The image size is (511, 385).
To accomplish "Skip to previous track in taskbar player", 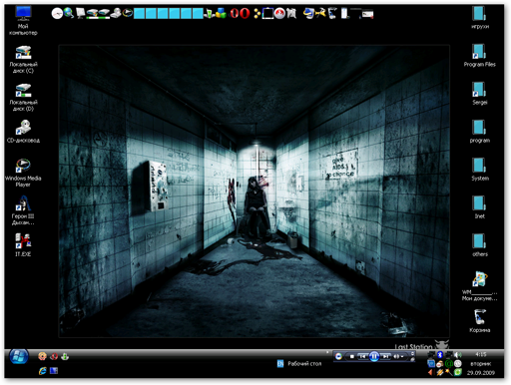I will tap(362, 357).
